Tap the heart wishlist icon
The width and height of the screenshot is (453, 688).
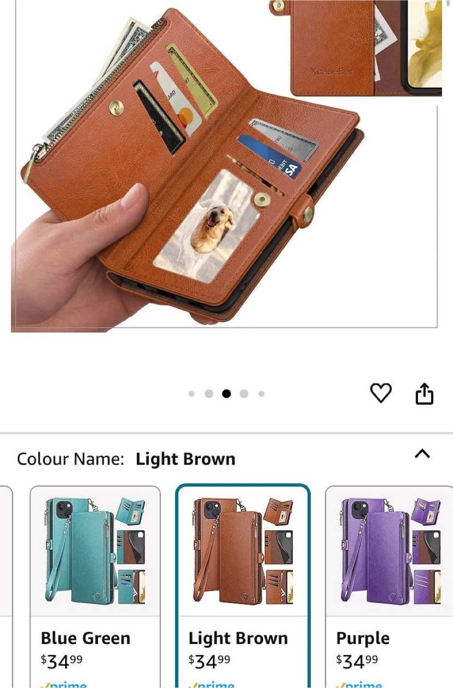click(x=381, y=393)
